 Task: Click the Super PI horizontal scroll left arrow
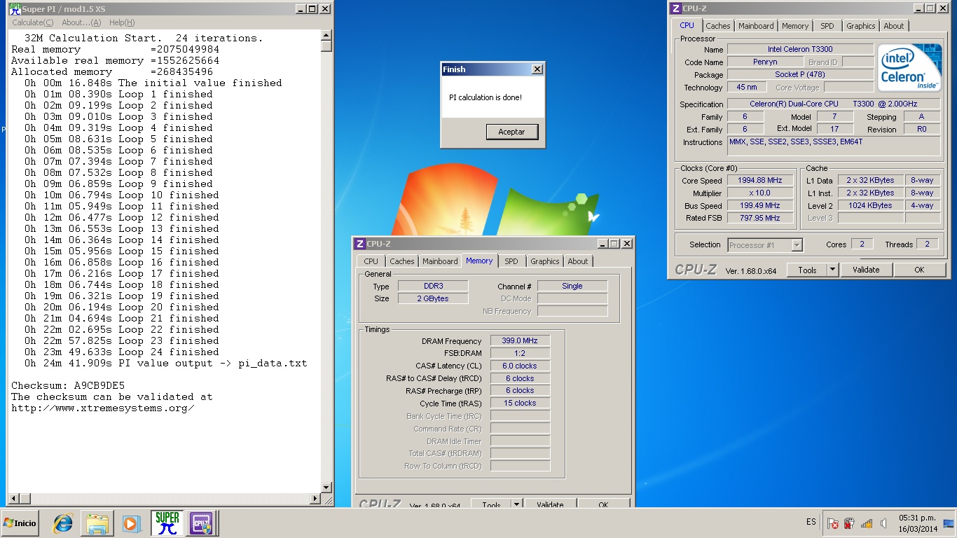point(13,499)
